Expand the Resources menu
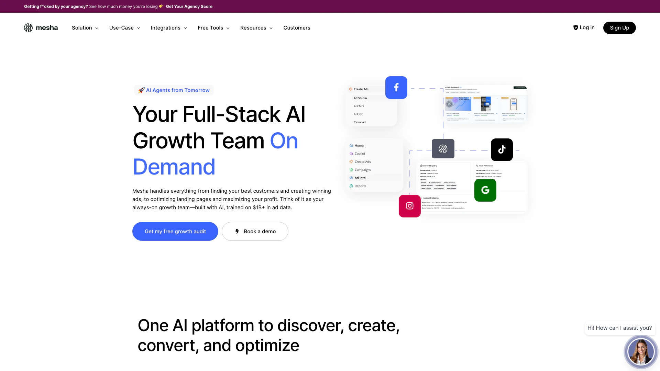660x371 pixels. coord(256,28)
